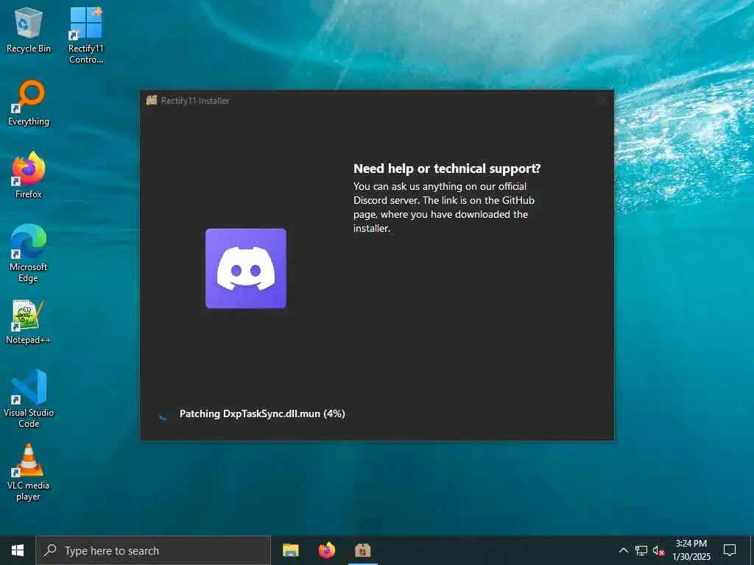Select the Notepad++ desktop shortcut
The height and width of the screenshot is (565, 754).
pos(29,321)
